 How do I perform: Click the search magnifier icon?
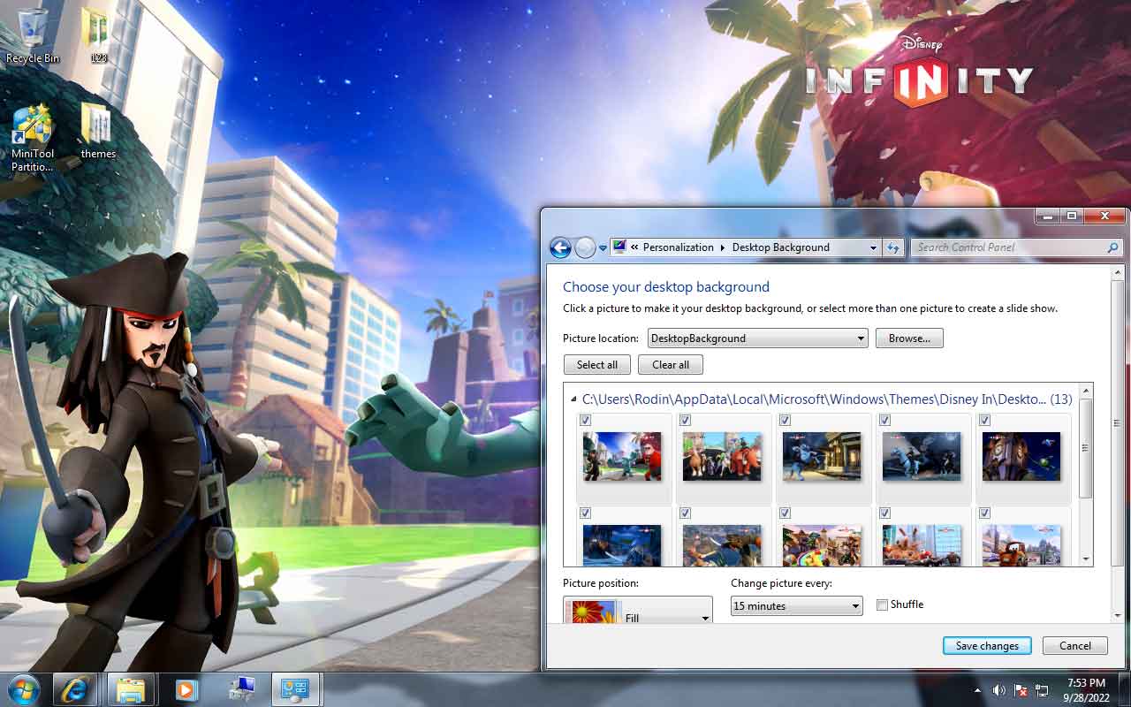click(1113, 247)
